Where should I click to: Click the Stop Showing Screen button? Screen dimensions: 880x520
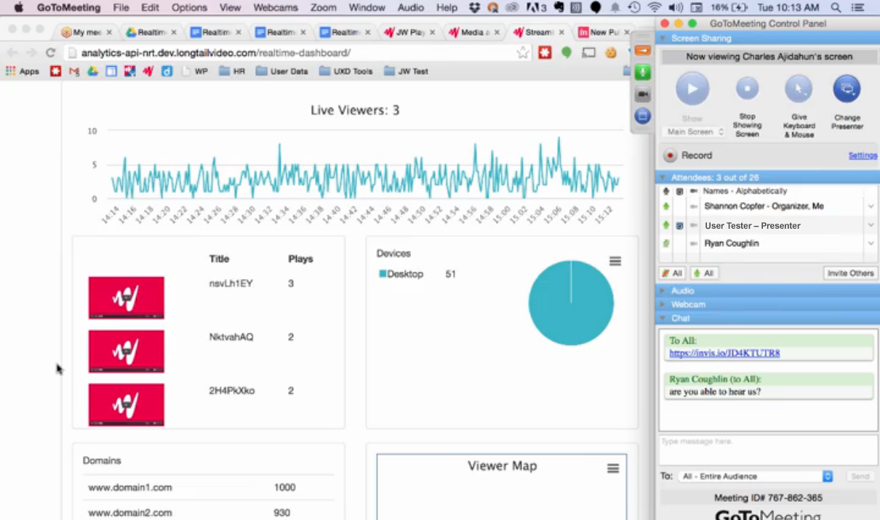click(x=747, y=90)
